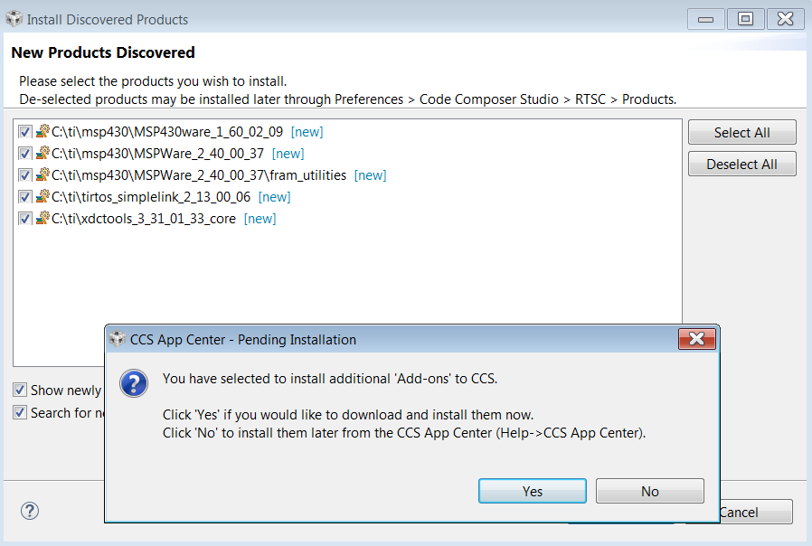Toggle the 'Show newly' checkbox

[x=20, y=390]
